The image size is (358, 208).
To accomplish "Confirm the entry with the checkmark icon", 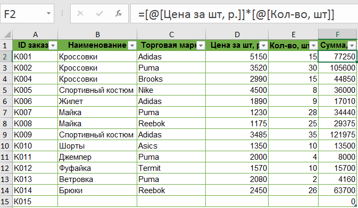I will coord(99,14).
